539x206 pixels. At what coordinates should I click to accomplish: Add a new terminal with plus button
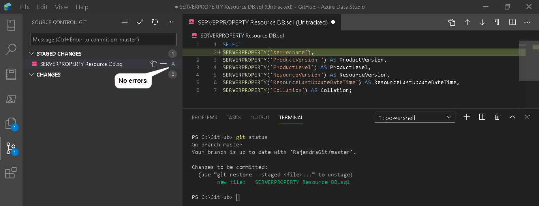tap(467, 117)
